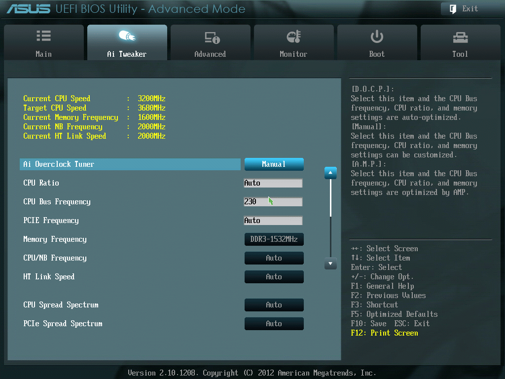The image size is (505, 379).
Task: Click the [D.O.C.P.]: help heading
Action: 373,89
